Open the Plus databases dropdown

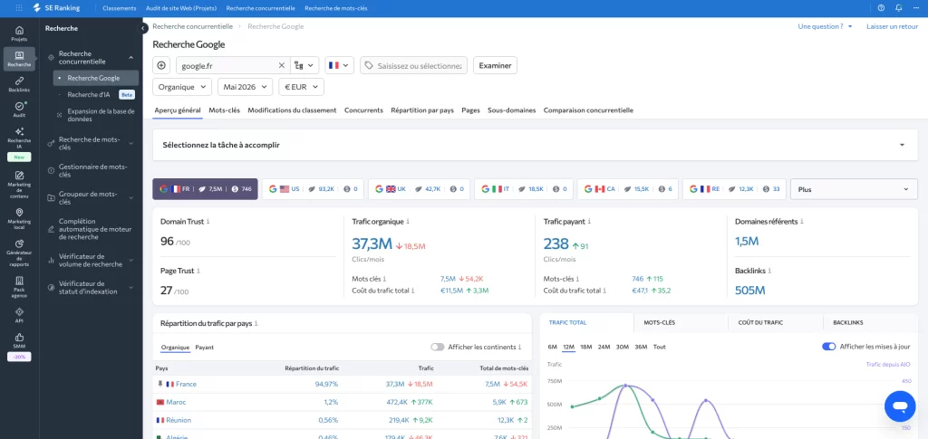[x=854, y=189]
